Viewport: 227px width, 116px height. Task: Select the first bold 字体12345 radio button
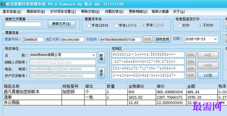(x=89, y=26)
